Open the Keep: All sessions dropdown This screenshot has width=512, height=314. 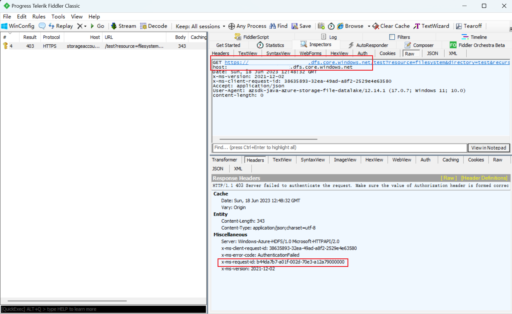pos(200,26)
